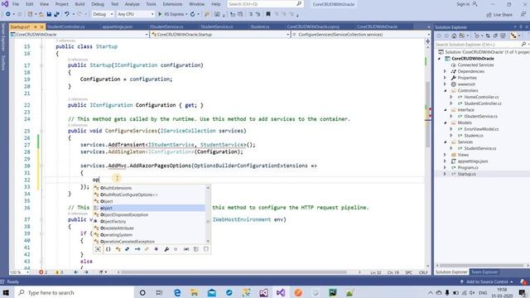Image resolution: width=530 pixels, height=298 pixels.
Task: Toggle a bookmark with the toolbar bookmark icon
Action: (268, 14)
